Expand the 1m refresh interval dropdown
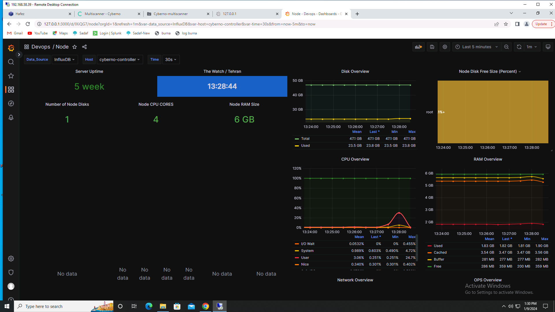The image size is (555, 312). [x=532, y=47]
